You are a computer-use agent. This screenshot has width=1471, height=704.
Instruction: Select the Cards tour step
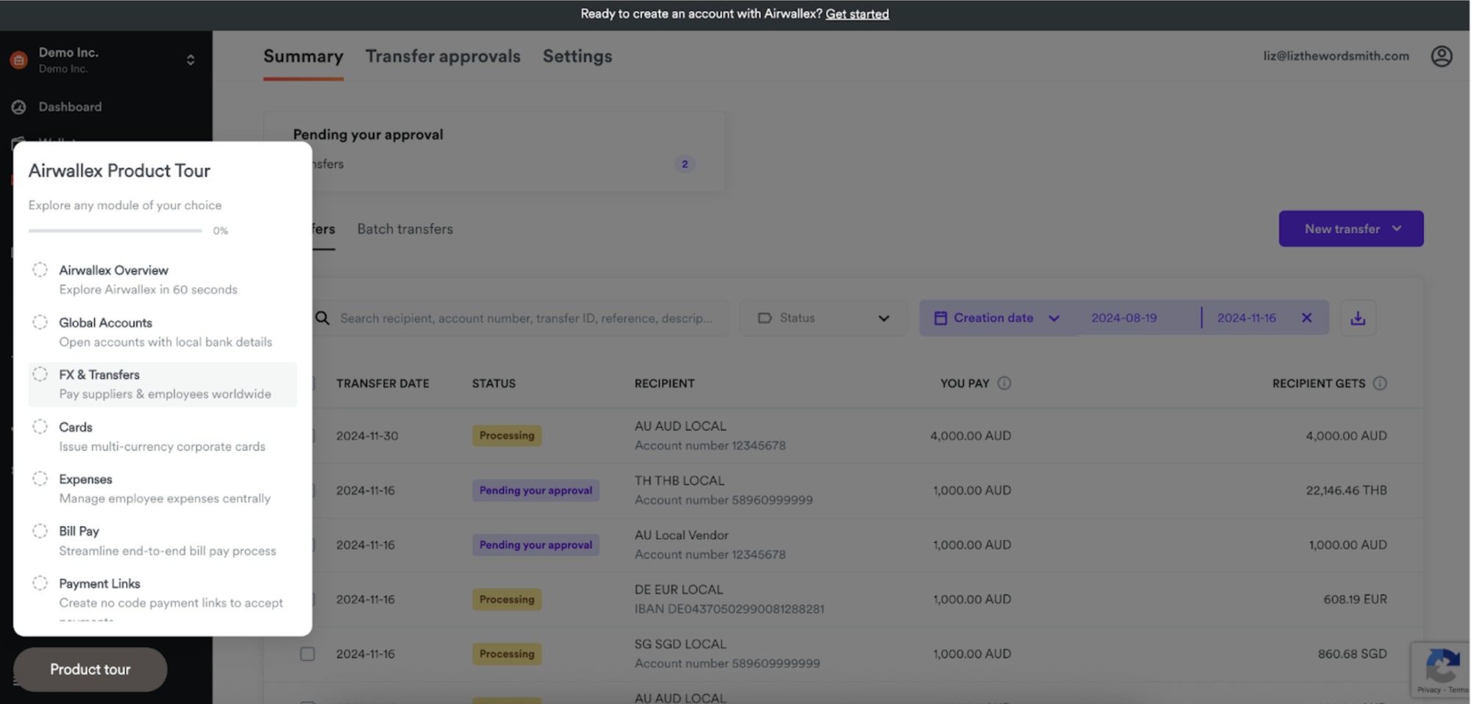(163, 436)
